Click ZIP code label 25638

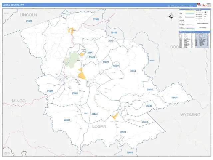(x=67, y=120)
